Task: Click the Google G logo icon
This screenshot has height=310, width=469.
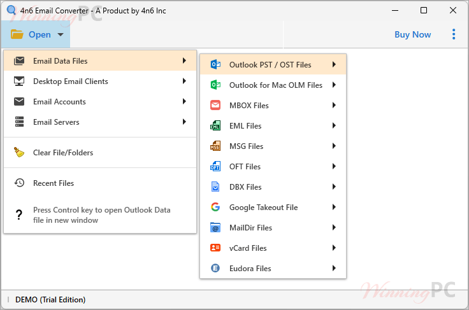Action: pyautogui.click(x=215, y=207)
